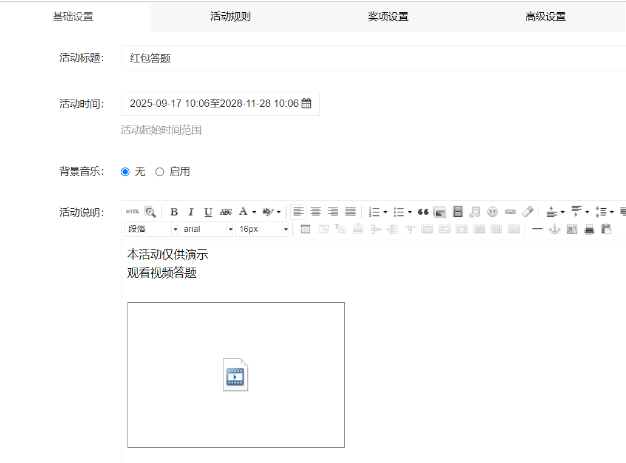Open the multi-image upload dialog
The width and height of the screenshot is (626, 463).
(440, 212)
